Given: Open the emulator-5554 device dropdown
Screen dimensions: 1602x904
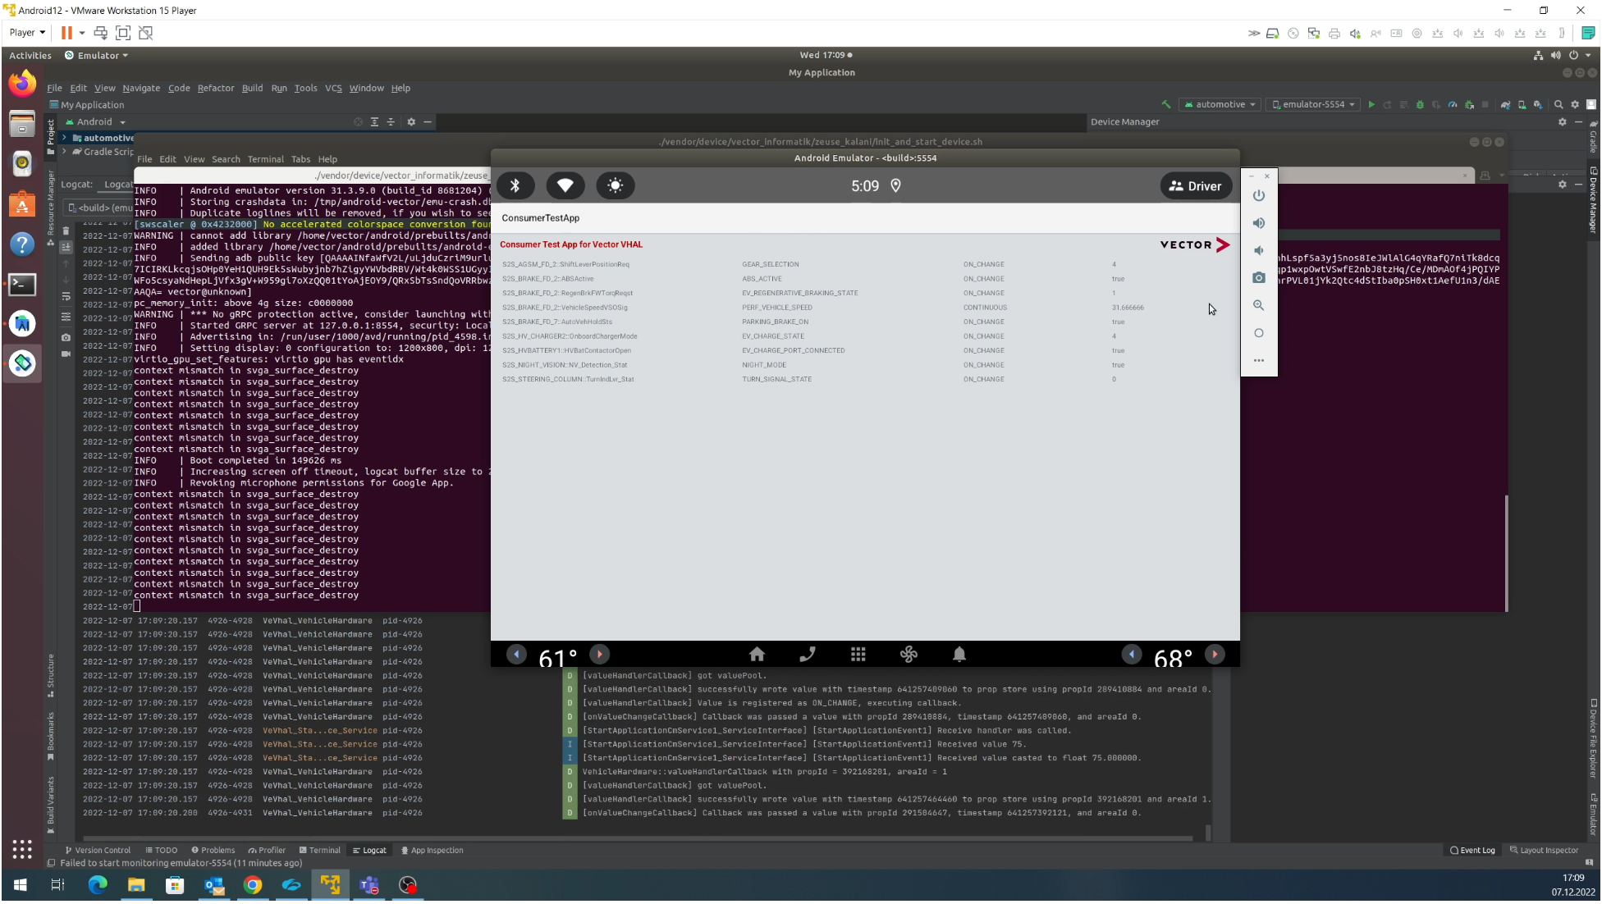Looking at the screenshot, I should [1313, 104].
